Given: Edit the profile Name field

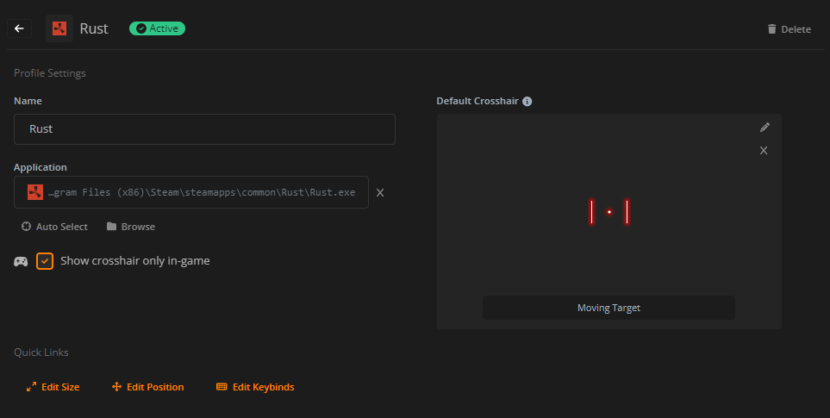Looking at the screenshot, I should click(x=204, y=129).
